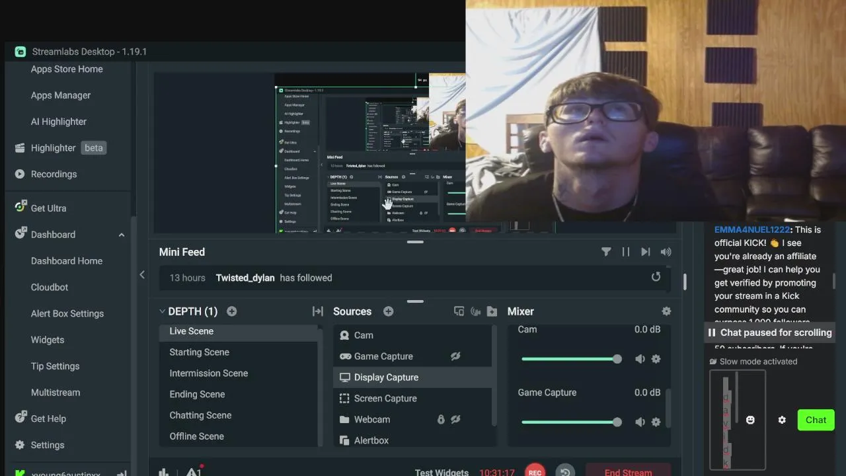Screen dimensions: 846x476
Task: Select the Live Scene
Action: point(239,332)
